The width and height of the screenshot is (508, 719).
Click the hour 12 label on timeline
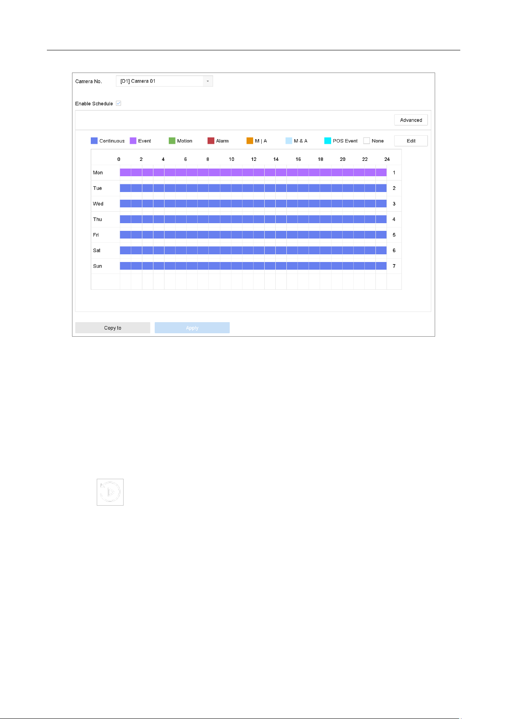tap(254, 159)
